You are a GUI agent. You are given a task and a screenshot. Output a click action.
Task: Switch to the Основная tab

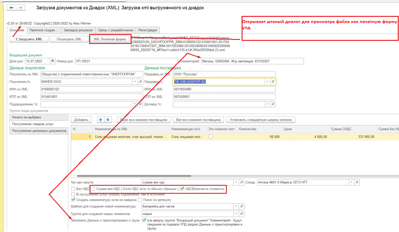point(17,30)
